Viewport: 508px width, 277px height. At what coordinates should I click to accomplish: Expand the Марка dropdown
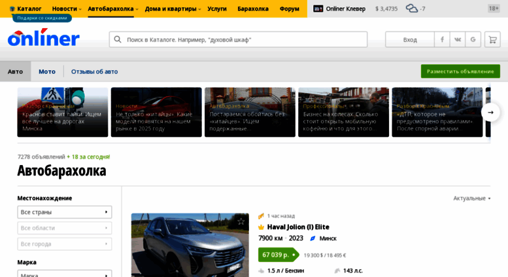click(x=65, y=274)
